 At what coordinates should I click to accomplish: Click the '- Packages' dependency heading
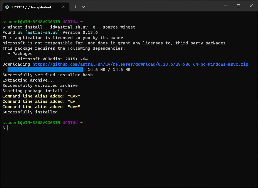pos(20,54)
